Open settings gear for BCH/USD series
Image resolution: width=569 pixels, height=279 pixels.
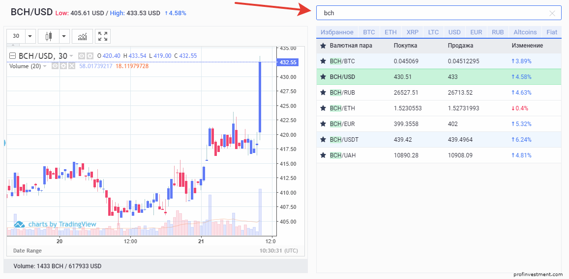point(90,56)
